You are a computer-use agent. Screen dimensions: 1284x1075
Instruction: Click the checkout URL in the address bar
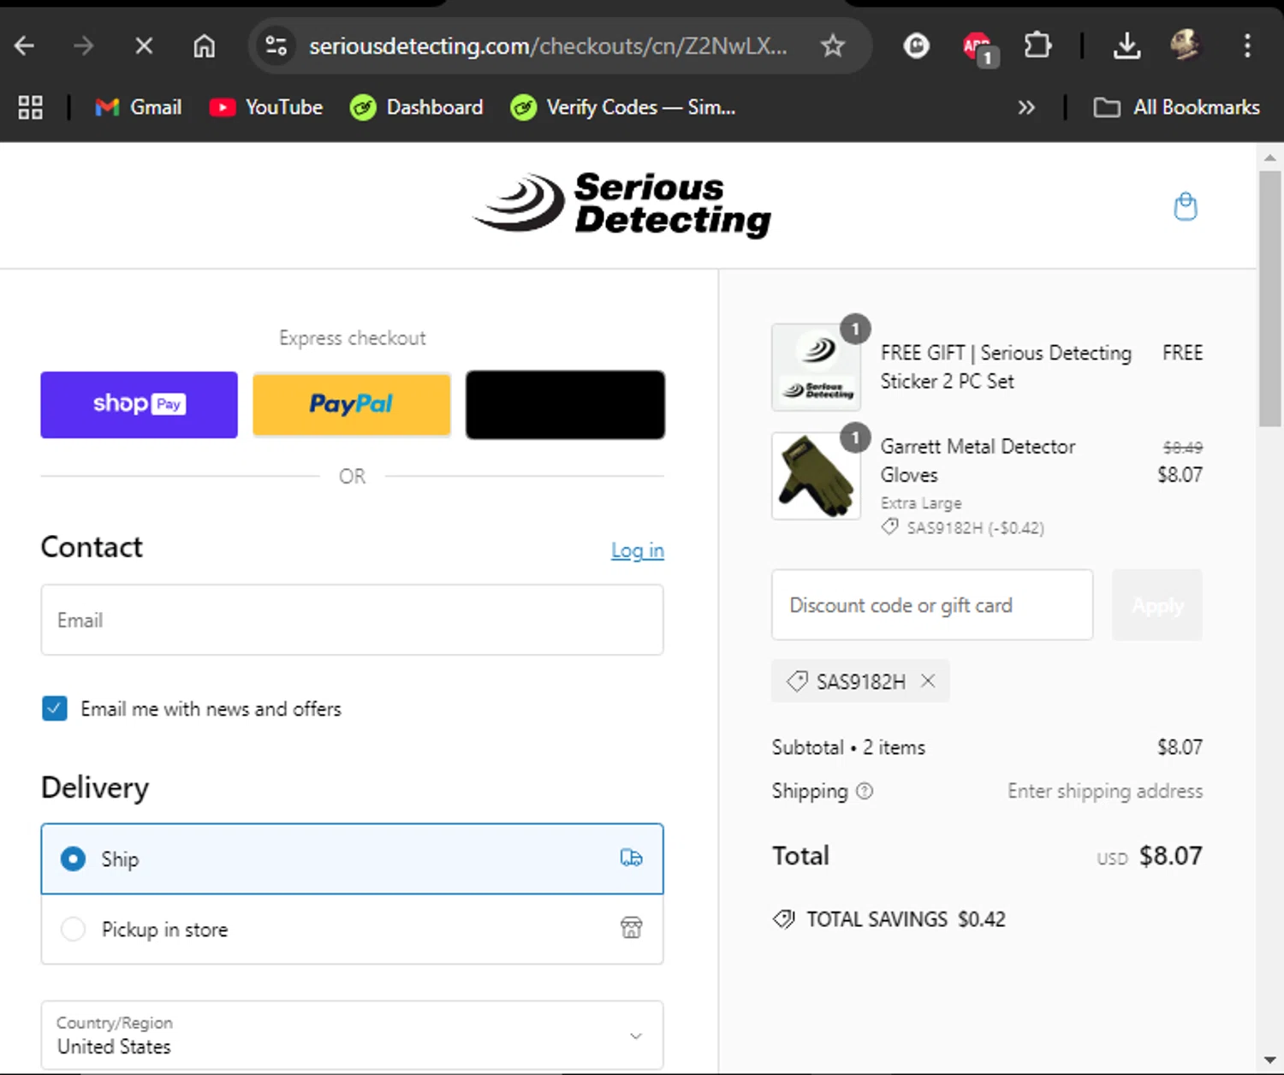click(548, 45)
